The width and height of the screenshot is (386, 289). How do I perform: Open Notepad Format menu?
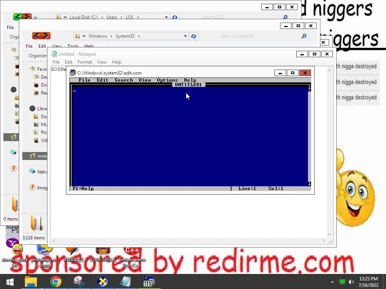point(85,62)
